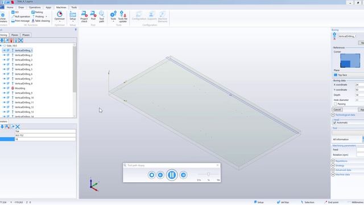Toggle visibility of VerticalDrilling_1
Viewport: 364px width, 205px height.
click(4, 50)
